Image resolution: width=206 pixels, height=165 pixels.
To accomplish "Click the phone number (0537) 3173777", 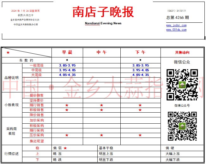I will [176, 11].
